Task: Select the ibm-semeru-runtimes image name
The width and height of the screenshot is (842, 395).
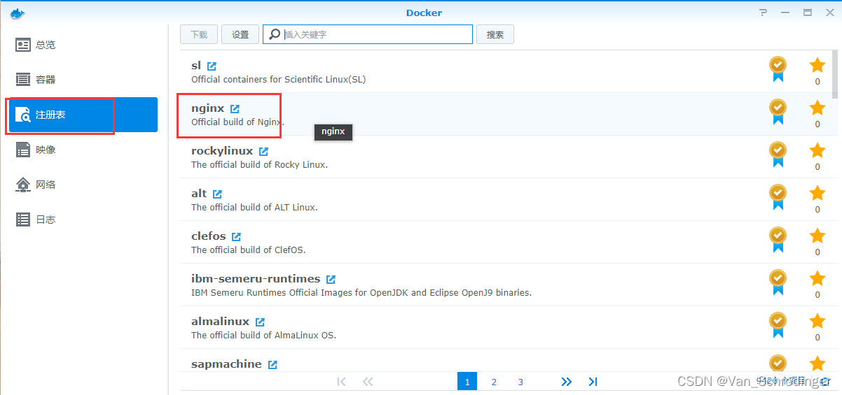Action: pos(256,279)
